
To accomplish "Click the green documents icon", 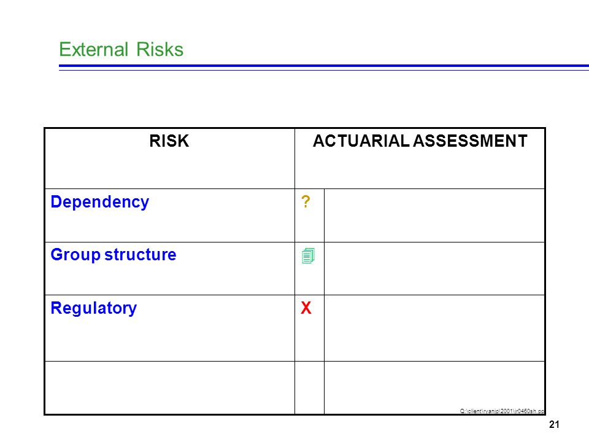I will 308,255.
